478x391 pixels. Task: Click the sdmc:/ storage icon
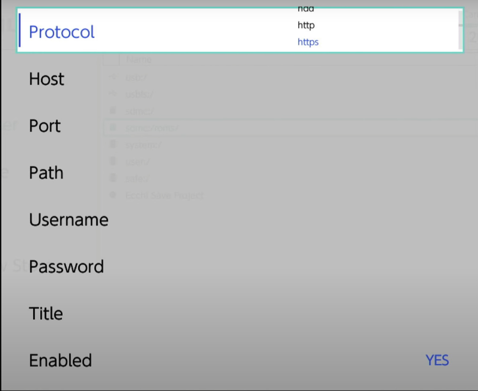pyautogui.click(x=113, y=111)
